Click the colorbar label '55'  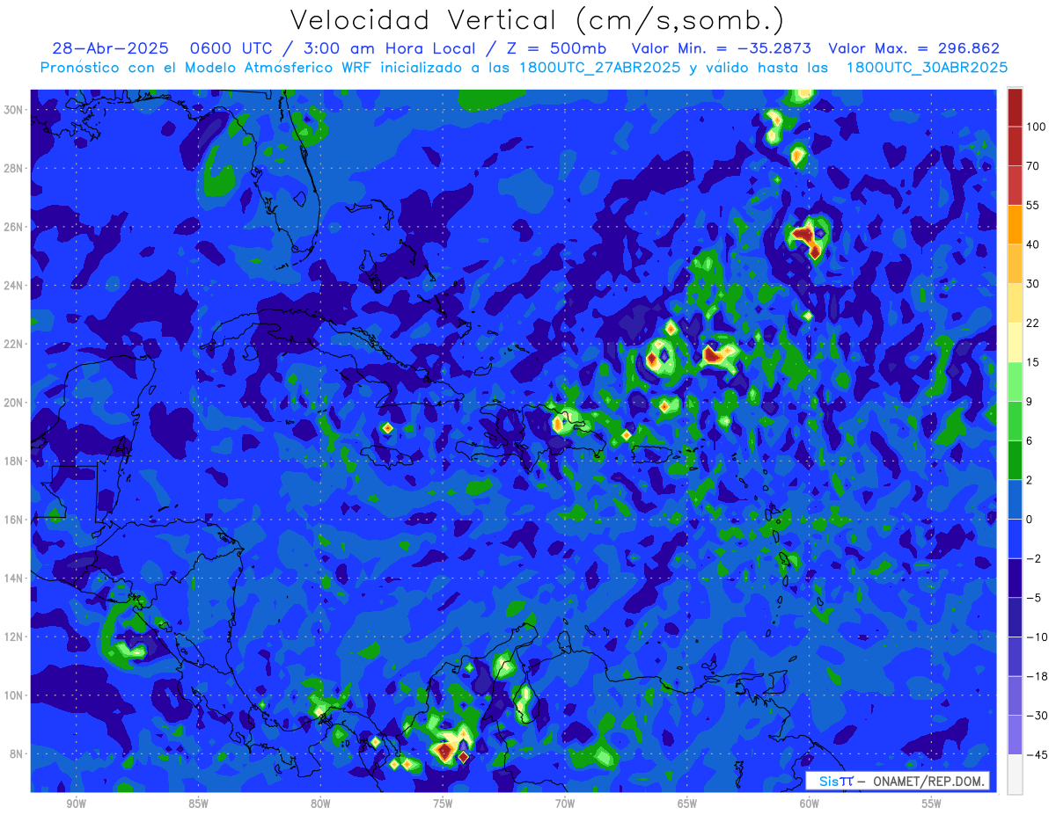1033,205
